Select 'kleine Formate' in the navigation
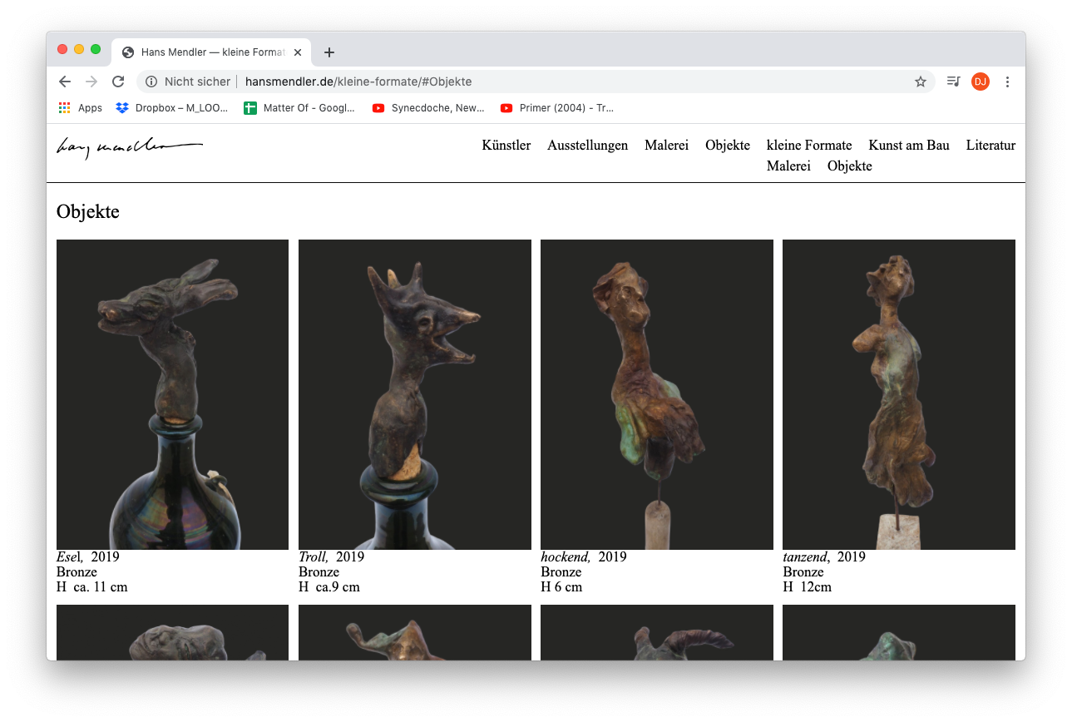The height and width of the screenshot is (722, 1072). pyautogui.click(x=808, y=146)
